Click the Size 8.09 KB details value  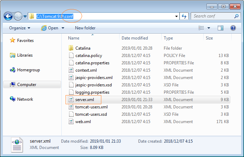point(96,148)
